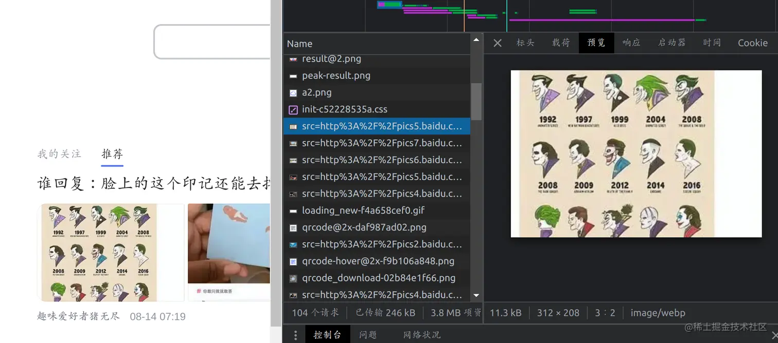Select the 我的关注 tab on the webpage
This screenshot has height=343, width=778.
pyautogui.click(x=59, y=154)
